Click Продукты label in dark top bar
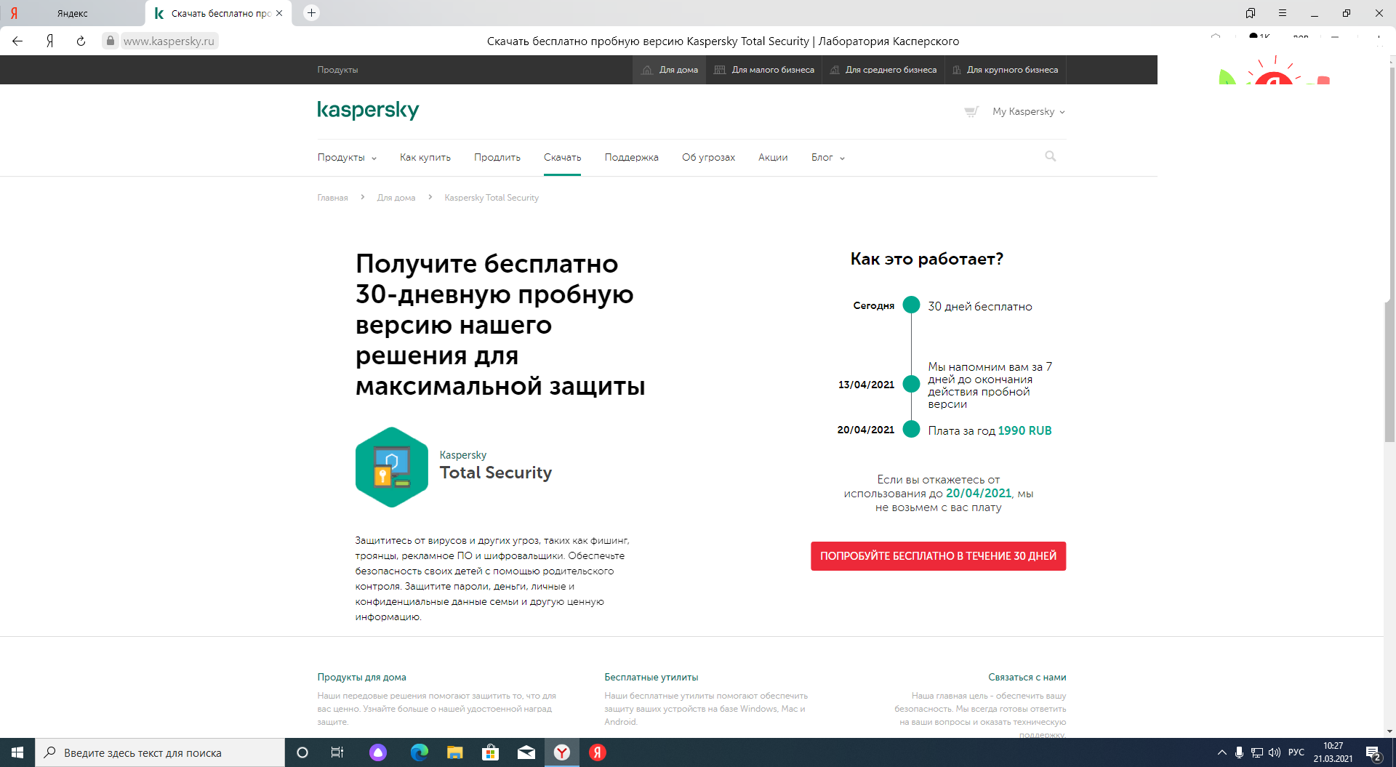 [x=337, y=70]
